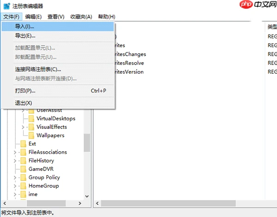Screen dimensions: 277x217
Task: Click the tree pane scroll left arrow
Action: tap(5, 203)
